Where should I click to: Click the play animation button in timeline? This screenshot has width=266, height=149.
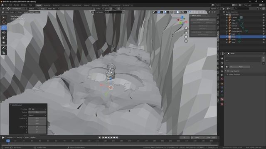111,138
